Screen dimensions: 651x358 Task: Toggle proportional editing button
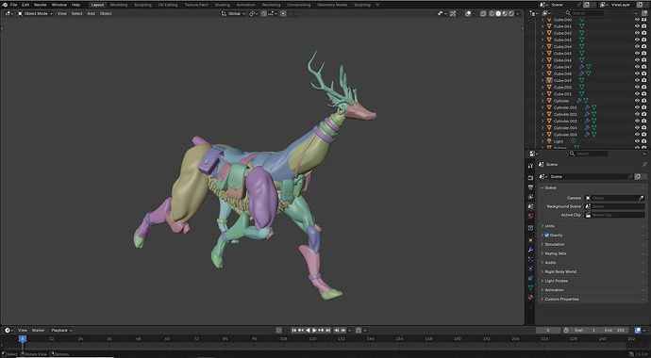coord(283,13)
